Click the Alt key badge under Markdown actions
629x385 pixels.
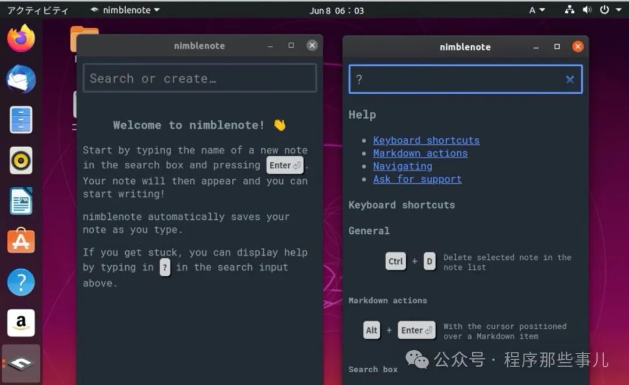pos(372,330)
